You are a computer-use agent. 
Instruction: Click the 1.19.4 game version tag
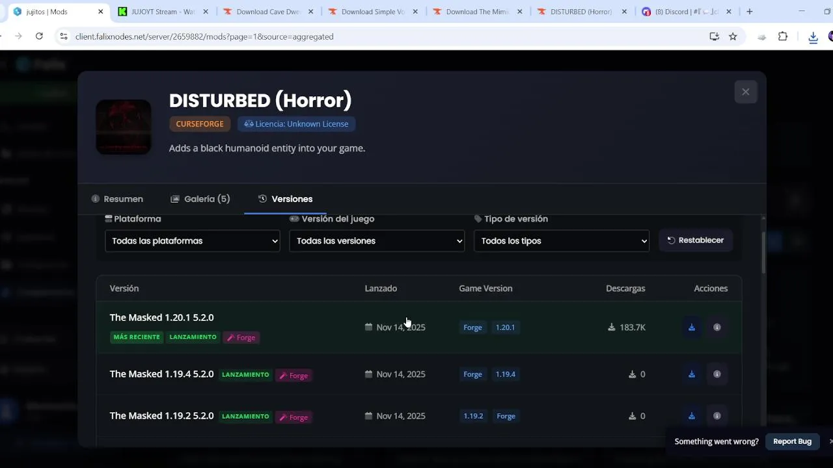pyautogui.click(x=506, y=374)
